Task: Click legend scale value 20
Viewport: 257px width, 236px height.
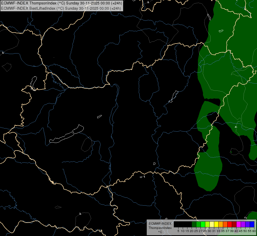Action: pos(192,231)
